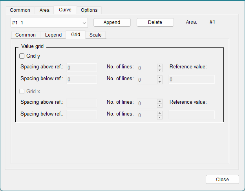Switch to the Scale sub-tab
Image resolution: width=245 pixels, height=191 pixels.
pos(95,35)
